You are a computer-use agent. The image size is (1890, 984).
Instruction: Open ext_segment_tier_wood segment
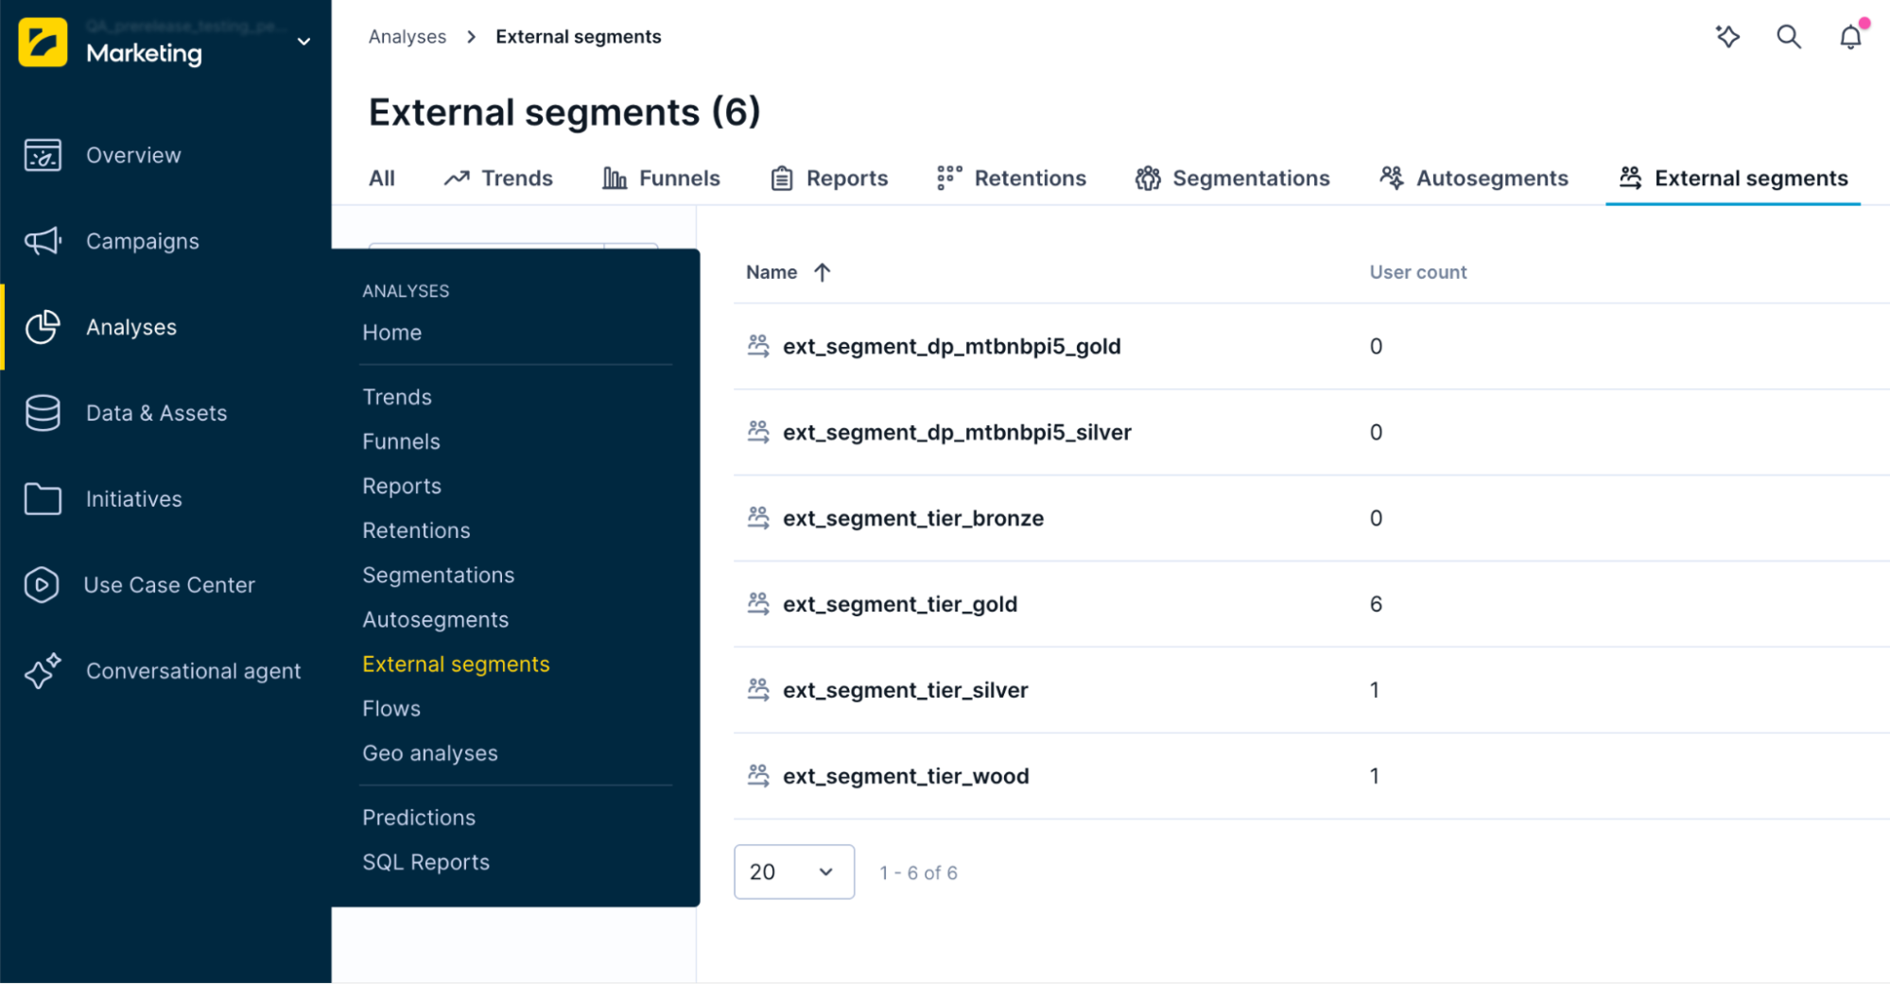coord(906,777)
